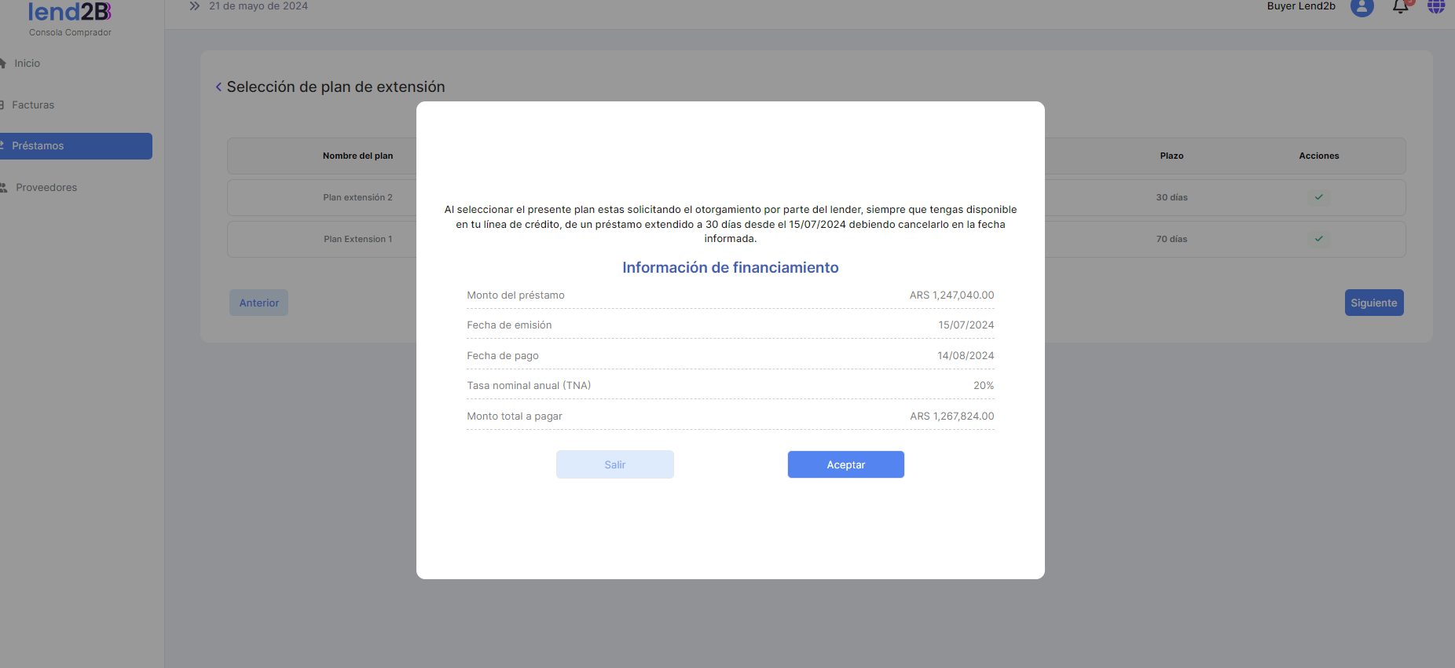Click the globe language icon
The height and width of the screenshot is (668, 1455).
point(1436,6)
